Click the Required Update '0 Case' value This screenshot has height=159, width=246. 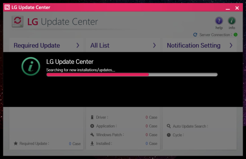[x=75, y=144]
